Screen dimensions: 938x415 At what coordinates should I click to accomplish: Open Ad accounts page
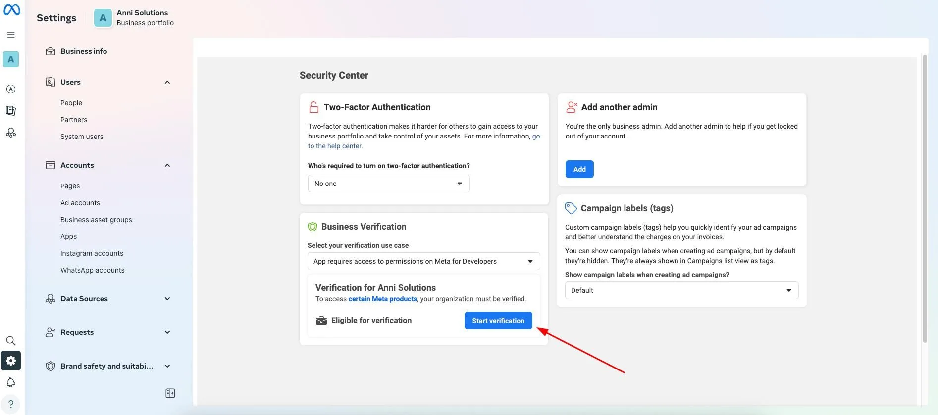(x=80, y=203)
